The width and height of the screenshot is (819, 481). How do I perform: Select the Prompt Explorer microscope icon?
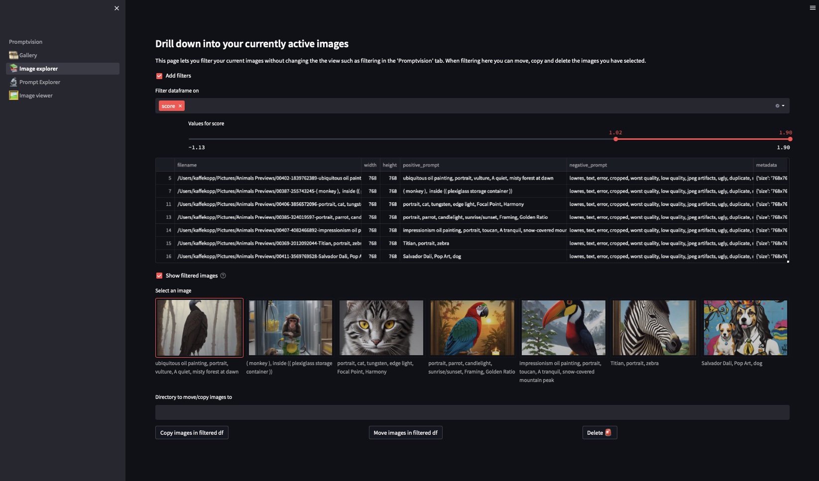[x=12, y=82]
